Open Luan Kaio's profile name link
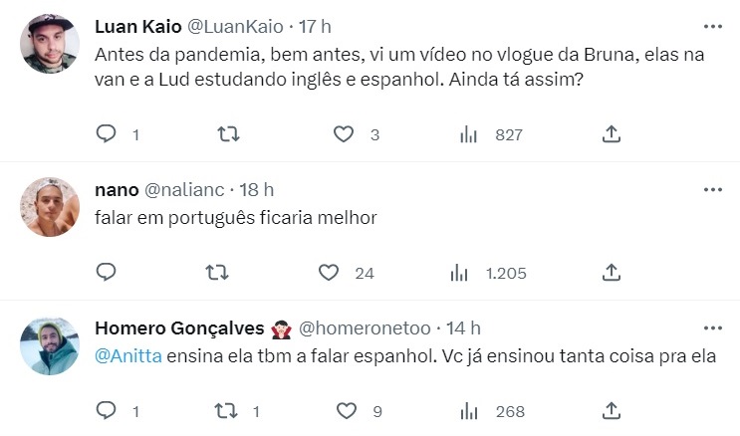This screenshot has height=436, width=740. click(x=137, y=27)
